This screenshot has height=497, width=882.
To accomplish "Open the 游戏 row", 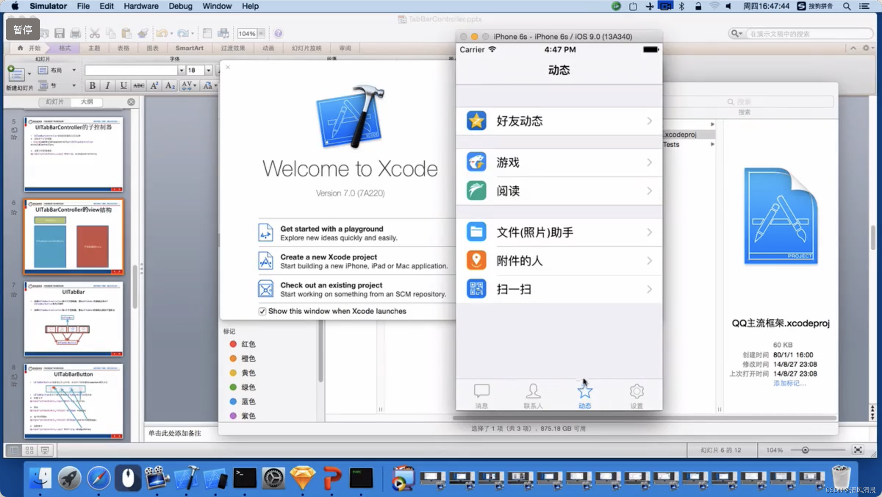I will pyautogui.click(x=559, y=162).
